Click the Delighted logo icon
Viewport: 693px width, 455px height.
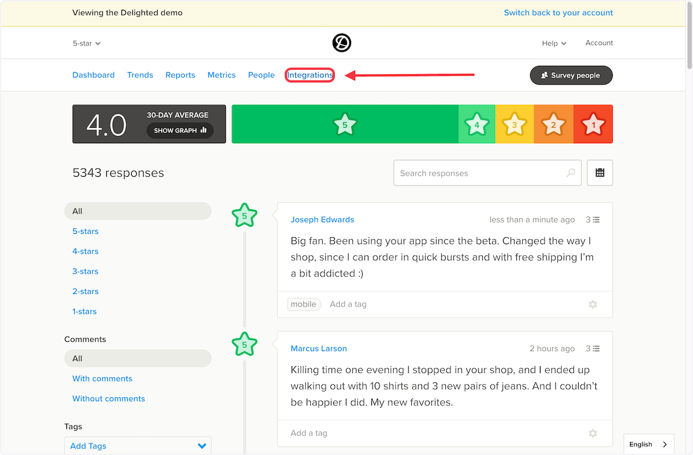click(x=342, y=43)
